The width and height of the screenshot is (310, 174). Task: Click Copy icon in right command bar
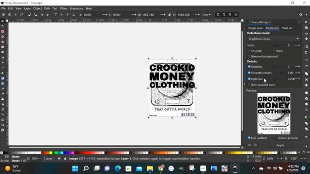(306, 73)
